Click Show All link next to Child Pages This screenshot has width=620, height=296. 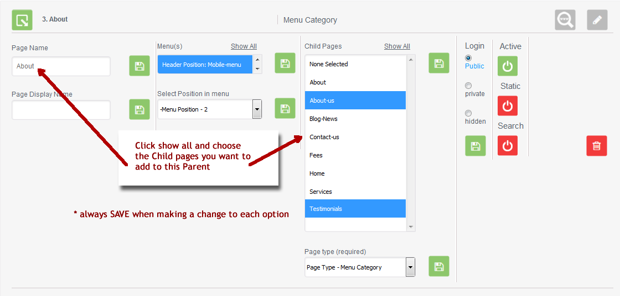coord(397,46)
